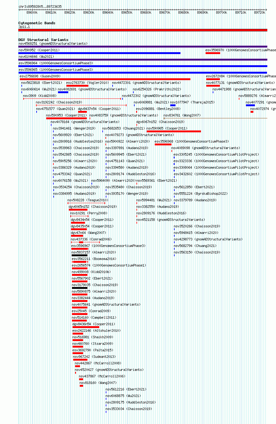The image size is (276, 424).
Task: Open variant nsv834761 (Wong2007)
Action: click(182, 115)
